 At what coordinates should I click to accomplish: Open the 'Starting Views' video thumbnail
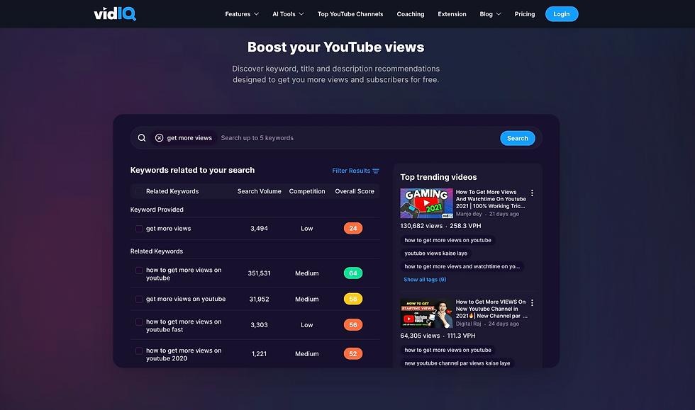tap(426, 313)
